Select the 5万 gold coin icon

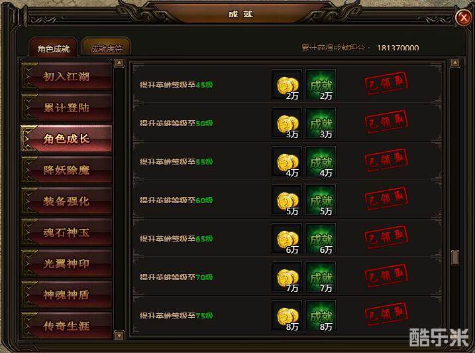click(287, 200)
